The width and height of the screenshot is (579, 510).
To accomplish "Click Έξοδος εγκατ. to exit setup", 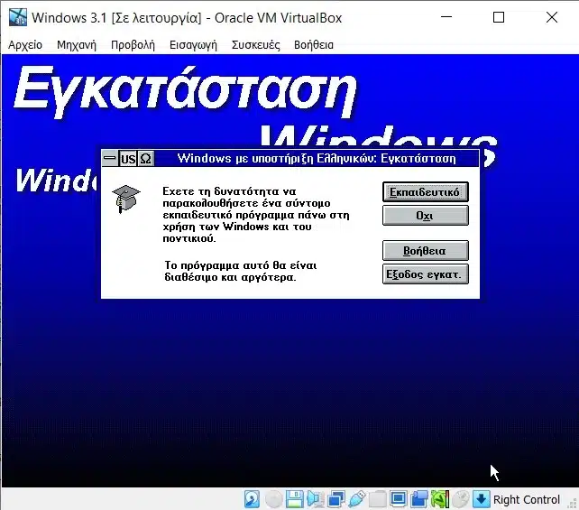I will pyautogui.click(x=426, y=274).
